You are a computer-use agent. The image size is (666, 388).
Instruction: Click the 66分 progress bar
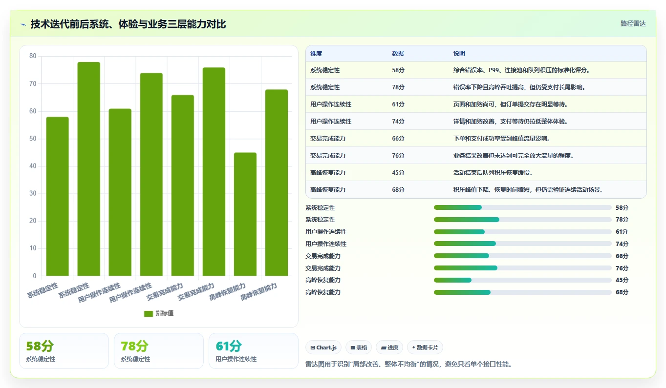tap(523, 256)
